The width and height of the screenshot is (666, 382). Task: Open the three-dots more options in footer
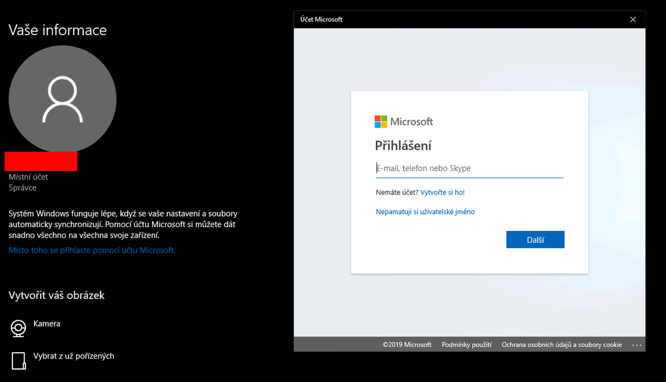click(x=637, y=345)
